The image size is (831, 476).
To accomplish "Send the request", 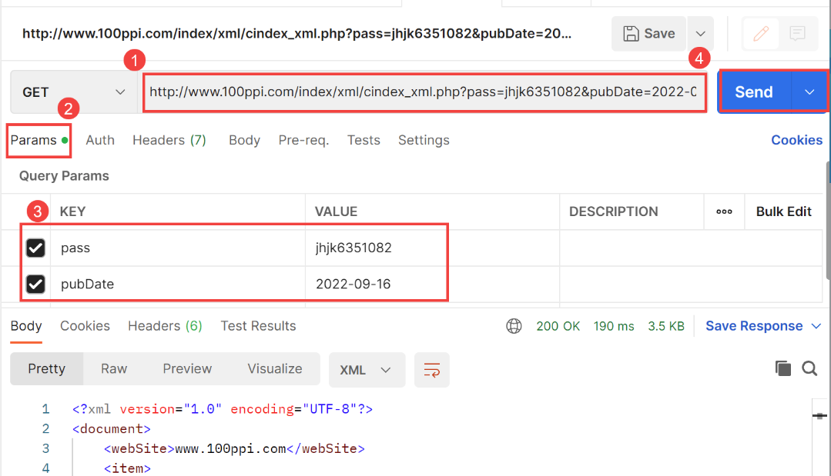I will [x=754, y=92].
